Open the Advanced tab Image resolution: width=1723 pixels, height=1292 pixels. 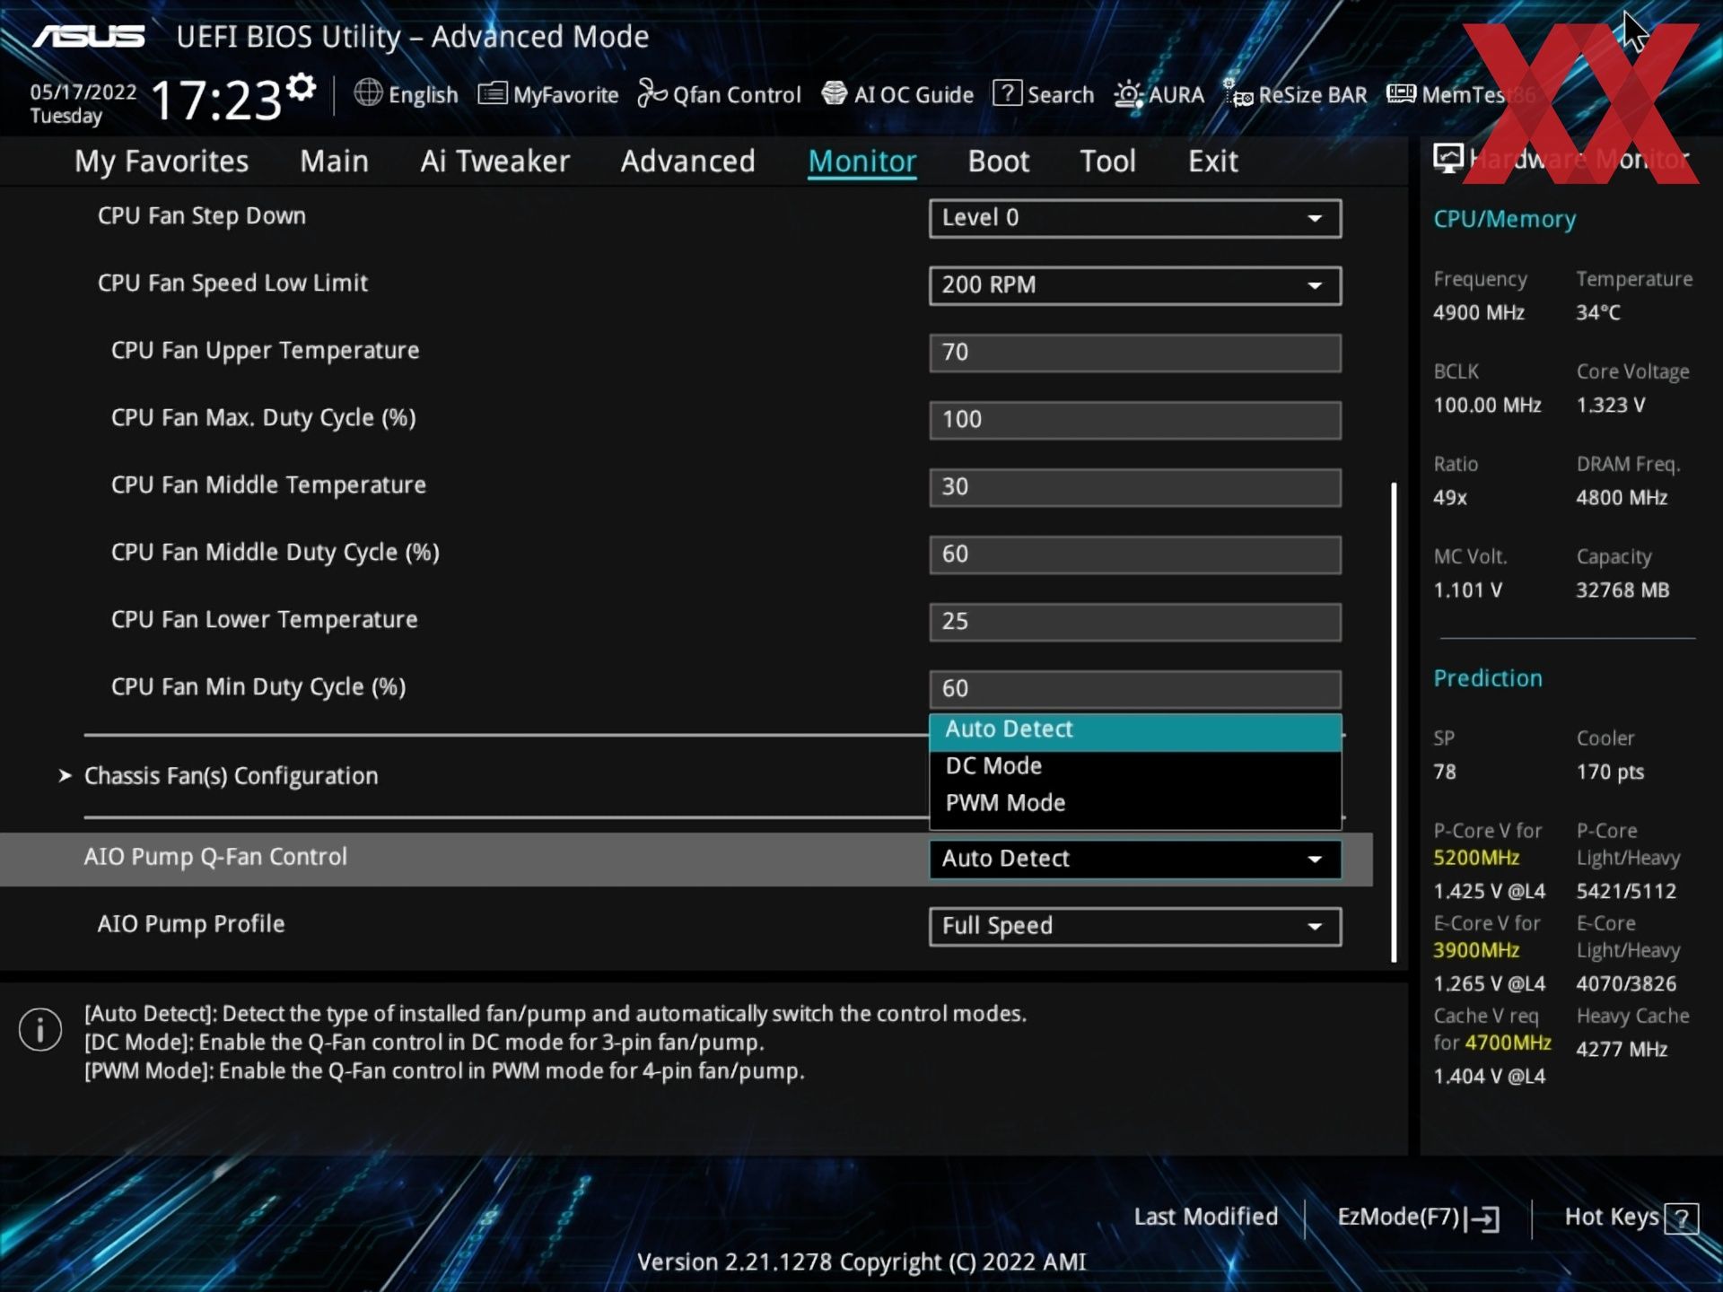[x=687, y=161]
